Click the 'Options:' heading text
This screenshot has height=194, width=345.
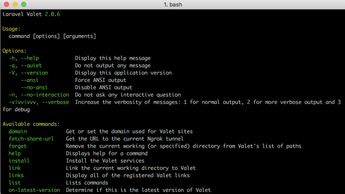pyautogui.click(x=14, y=51)
